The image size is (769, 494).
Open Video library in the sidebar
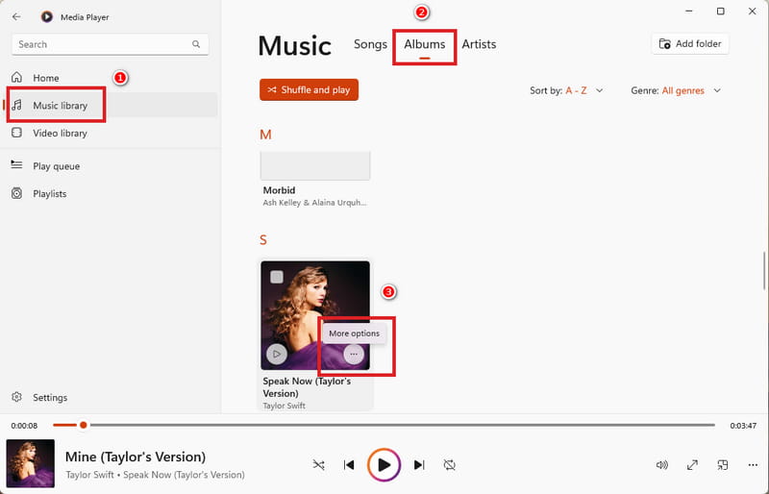click(x=110, y=133)
